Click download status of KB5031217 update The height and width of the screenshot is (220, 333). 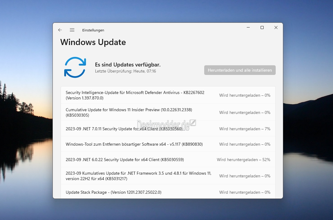pos(245,176)
